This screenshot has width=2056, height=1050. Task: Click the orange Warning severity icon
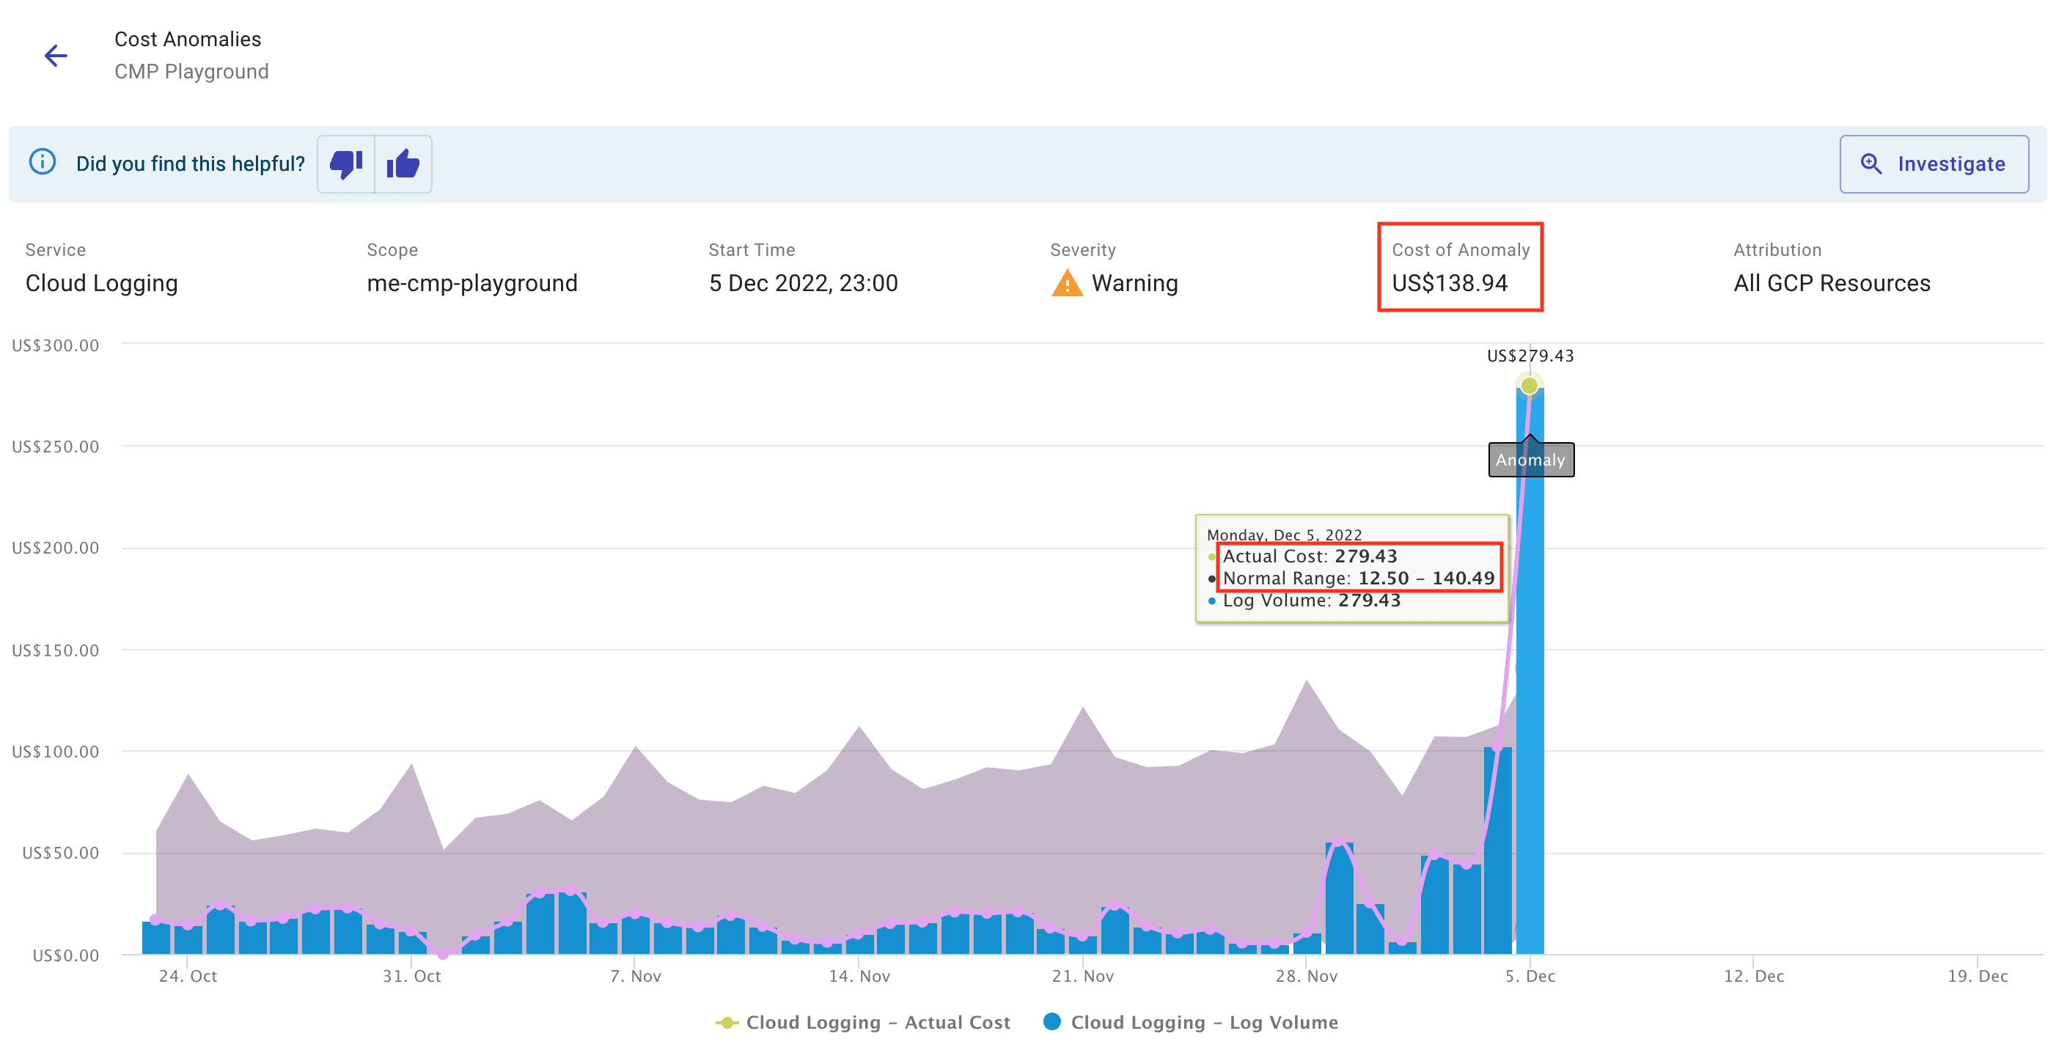click(1066, 283)
